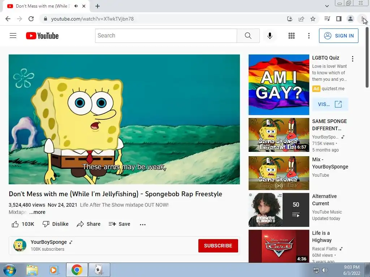Expand the description with ...more
This screenshot has height=277, width=370.
[37, 212]
